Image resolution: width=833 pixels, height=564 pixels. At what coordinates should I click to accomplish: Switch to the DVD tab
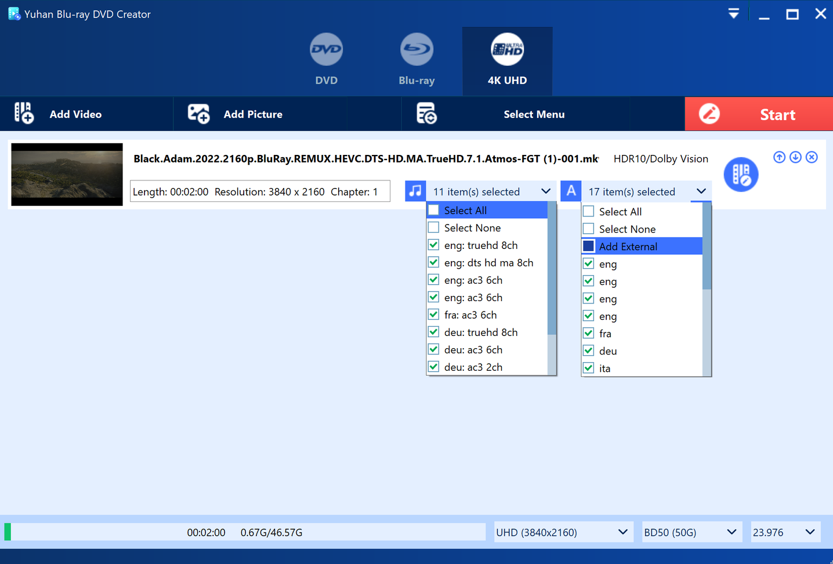pyautogui.click(x=327, y=60)
